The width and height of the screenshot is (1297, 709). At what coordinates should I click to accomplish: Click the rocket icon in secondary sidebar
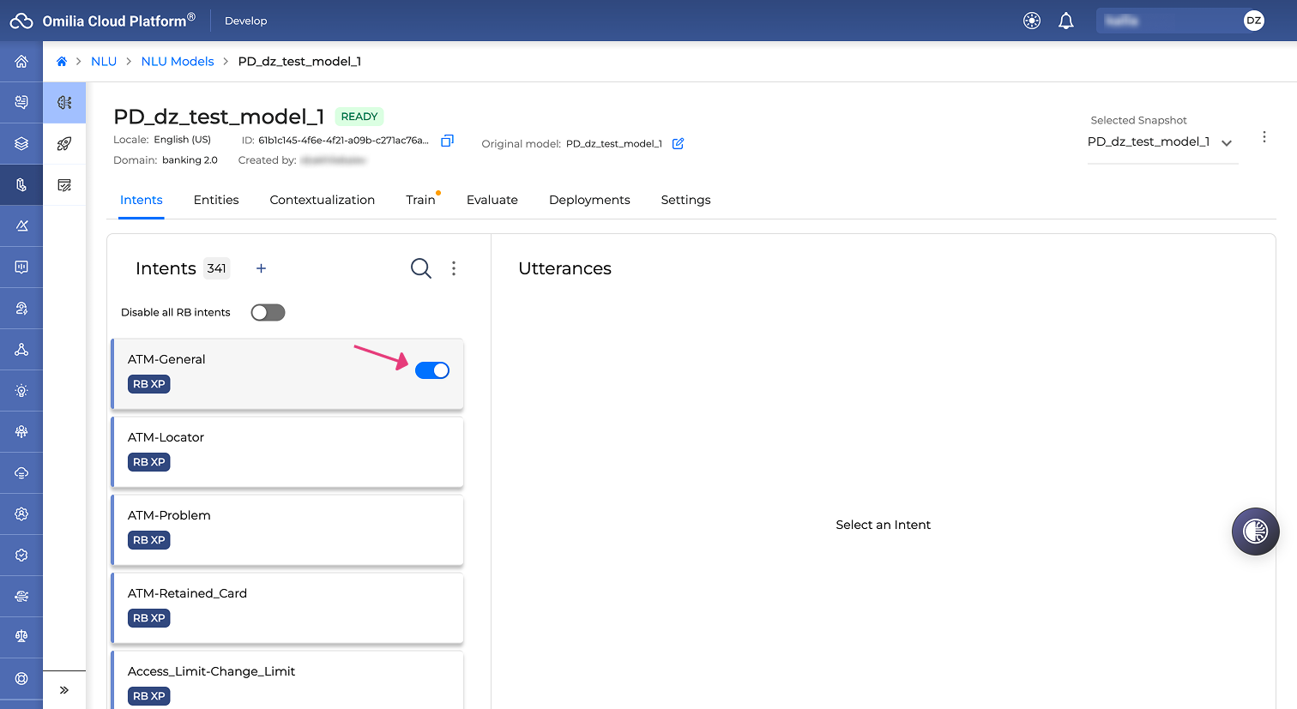[x=64, y=144]
